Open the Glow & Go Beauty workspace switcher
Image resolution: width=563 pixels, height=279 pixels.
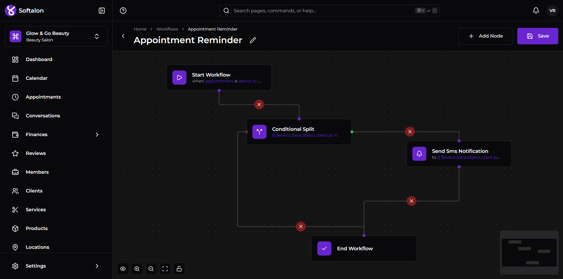pos(56,36)
